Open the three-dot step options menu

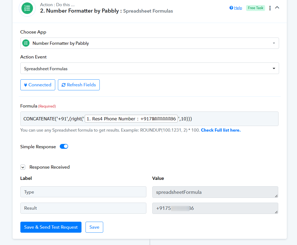click(270, 8)
